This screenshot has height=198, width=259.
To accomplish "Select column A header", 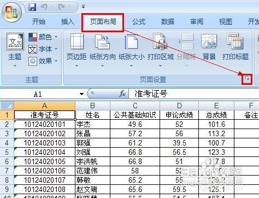I will (x=45, y=106).
